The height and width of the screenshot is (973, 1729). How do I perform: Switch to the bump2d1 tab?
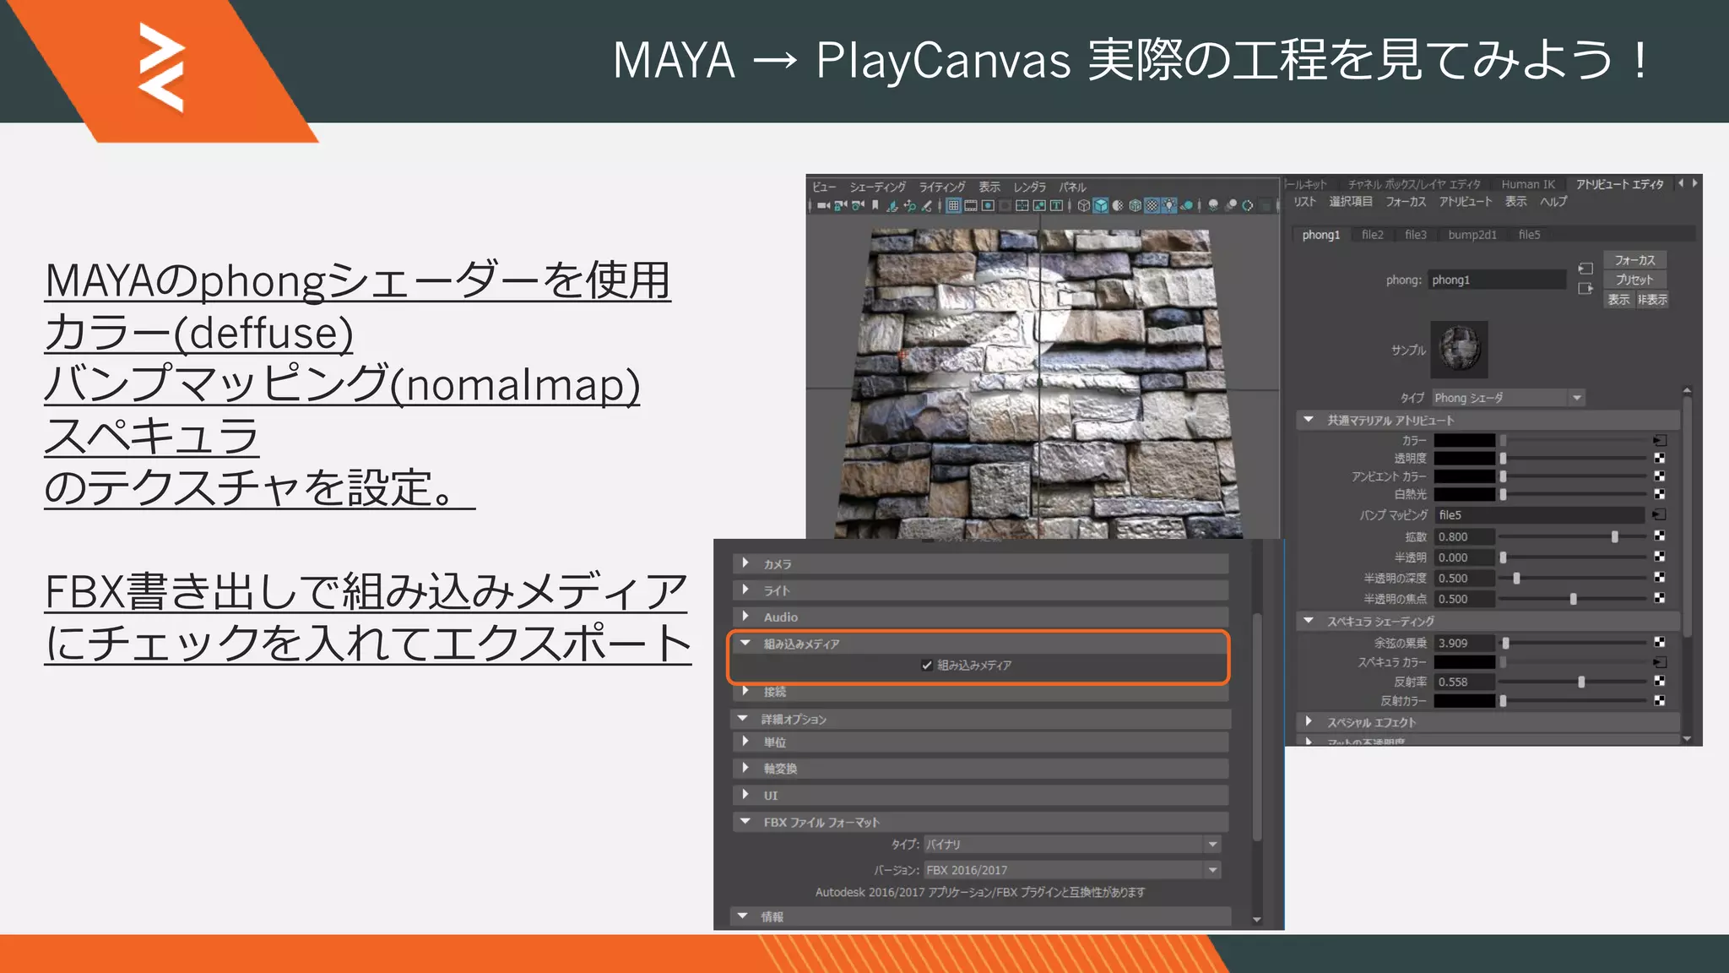tap(1472, 235)
